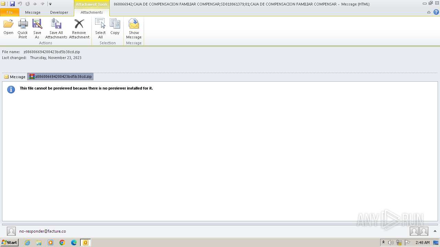Screen dimensions: 440x247
Task: Open the File tab
Action: click(10, 12)
